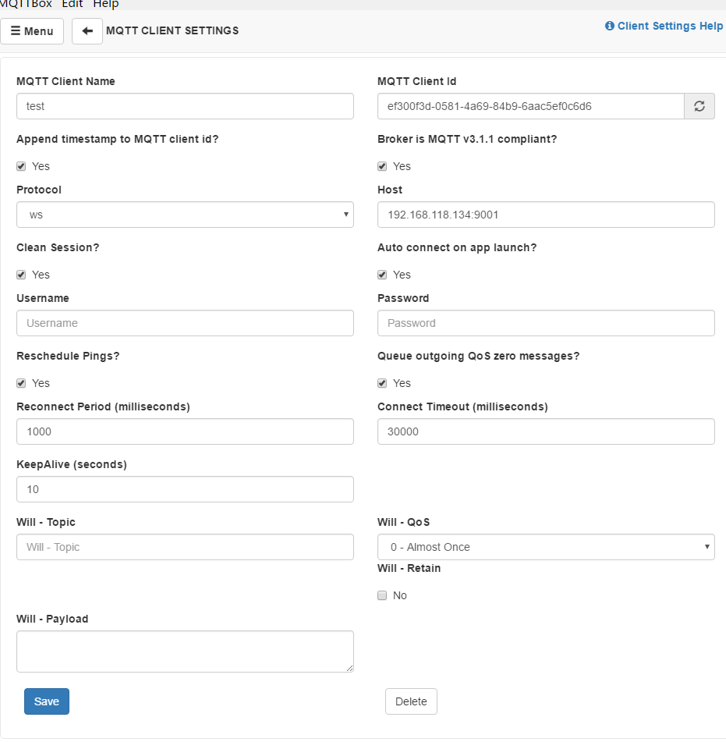Focus the Username text field
Image resolution: width=726 pixels, height=742 pixels.
point(185,323)
